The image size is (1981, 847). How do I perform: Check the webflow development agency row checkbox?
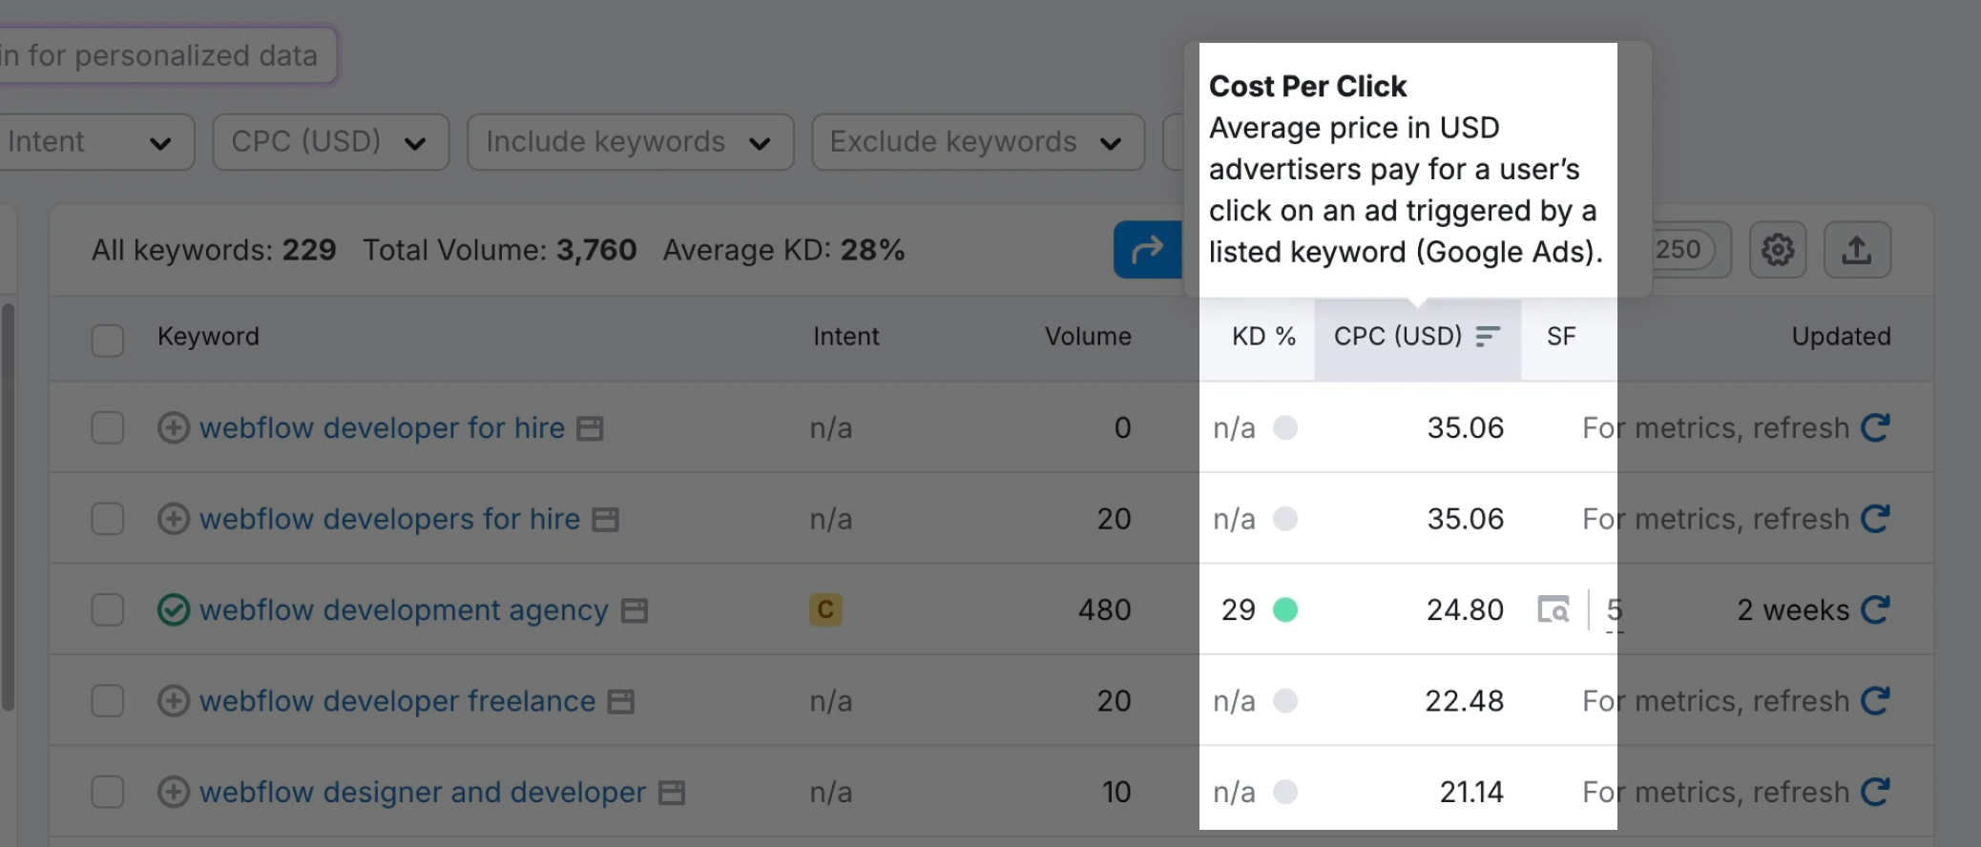coord(108,609)
